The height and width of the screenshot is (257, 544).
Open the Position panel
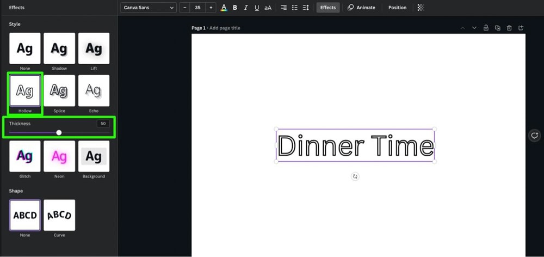[397, 7]
